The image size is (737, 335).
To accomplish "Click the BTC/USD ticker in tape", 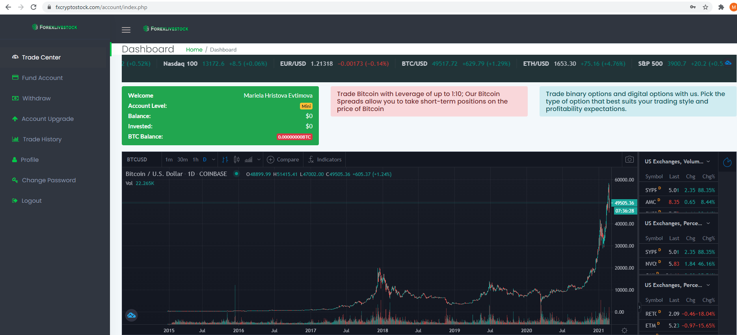I will point(456,63).
